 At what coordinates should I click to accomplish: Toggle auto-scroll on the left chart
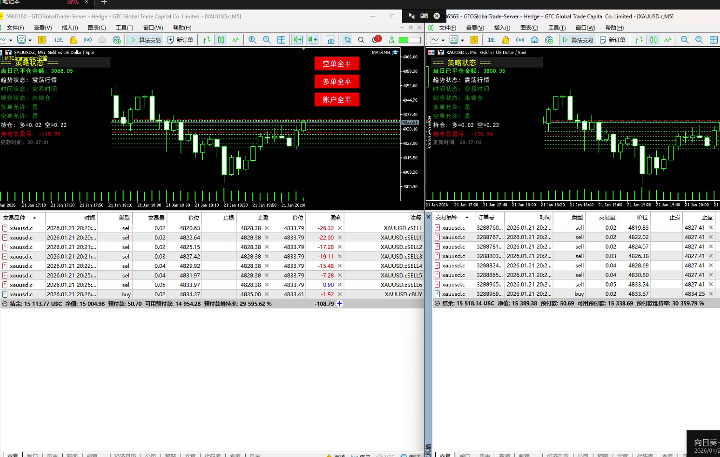[x=298, y=40]
